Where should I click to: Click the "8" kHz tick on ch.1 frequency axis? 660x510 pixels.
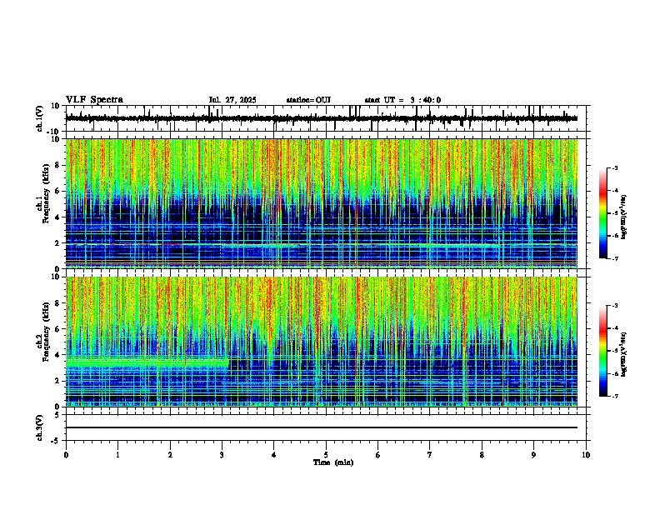57,165
